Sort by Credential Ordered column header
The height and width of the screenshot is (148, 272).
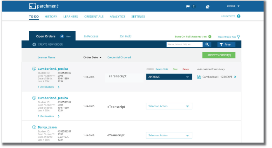pos(119,57)
